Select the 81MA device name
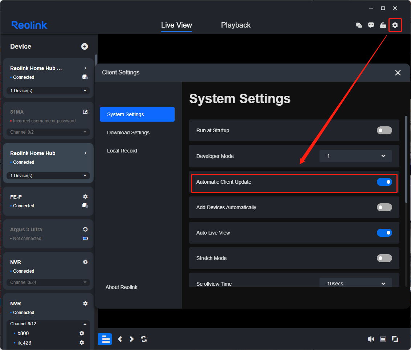 click(17, 112)
